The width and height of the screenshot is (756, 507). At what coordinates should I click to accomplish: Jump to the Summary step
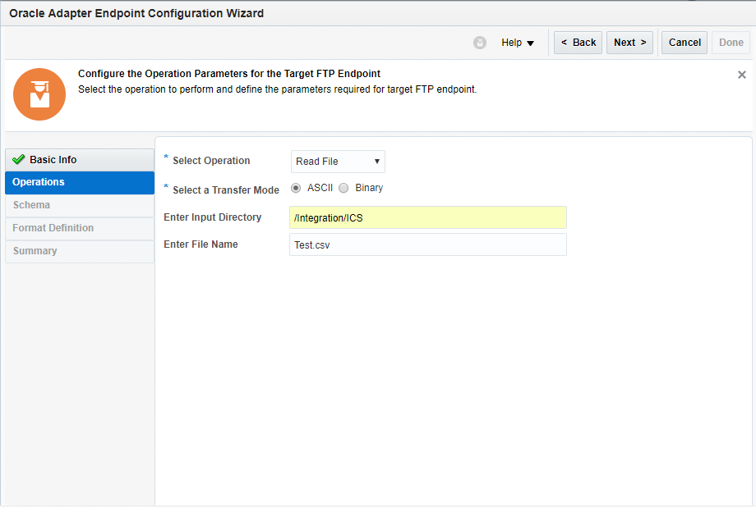click(35, 251)
